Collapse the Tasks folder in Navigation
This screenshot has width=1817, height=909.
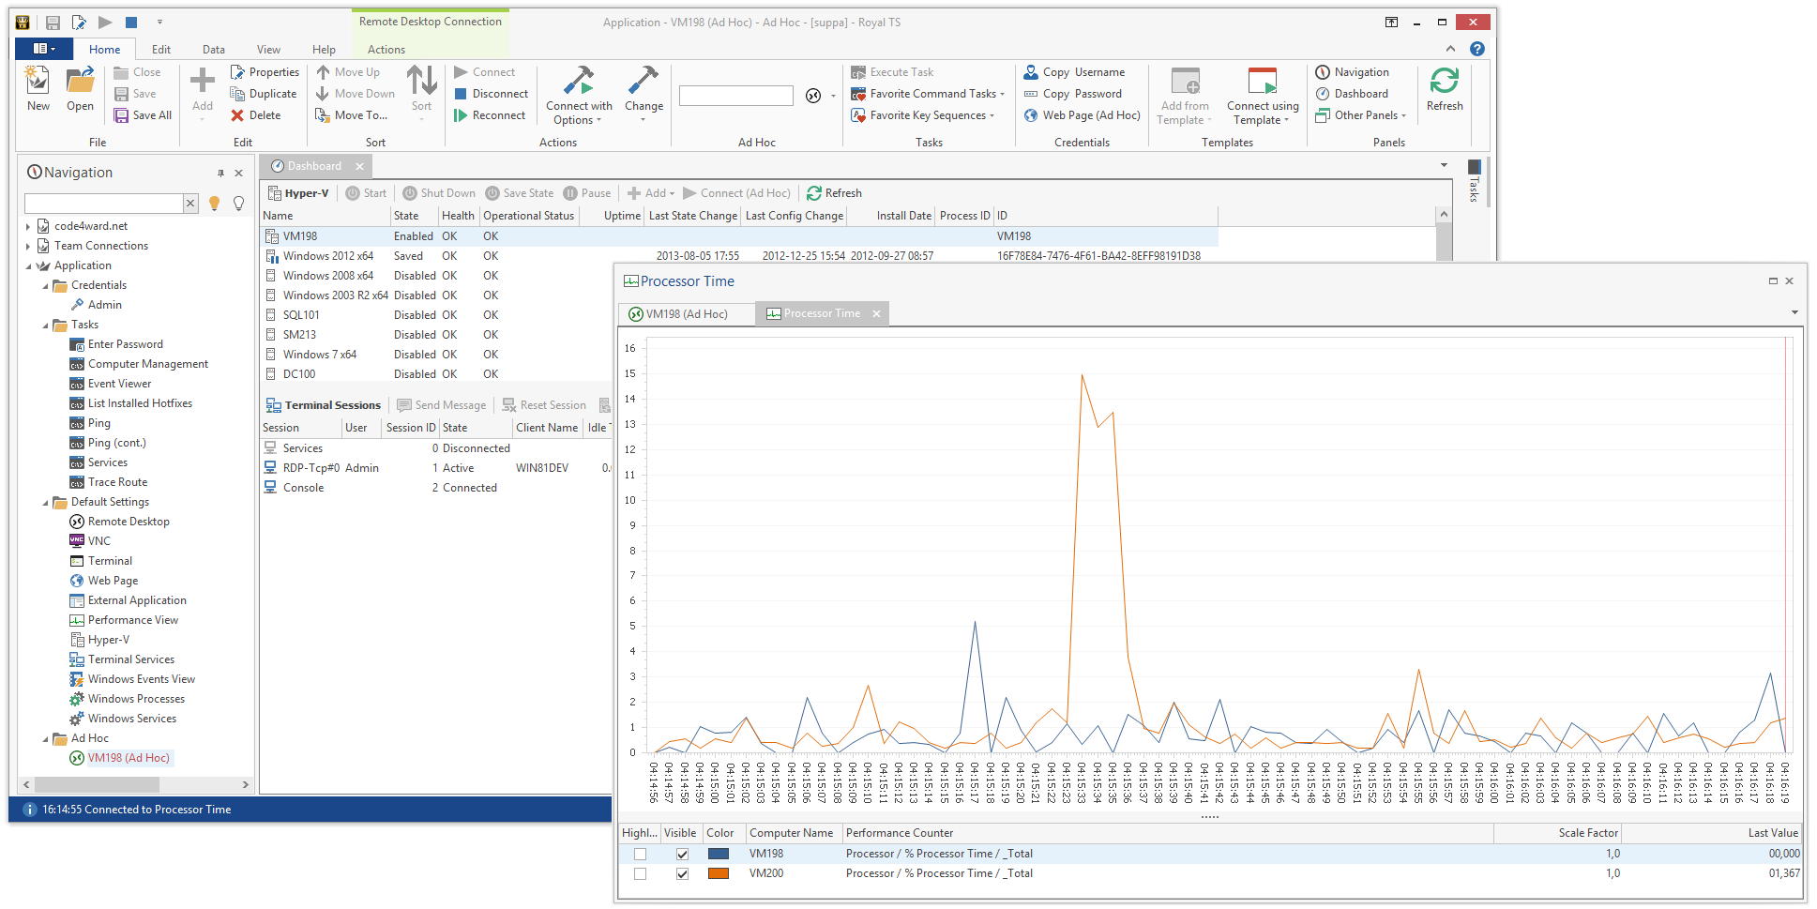click(x=45, y=326)
